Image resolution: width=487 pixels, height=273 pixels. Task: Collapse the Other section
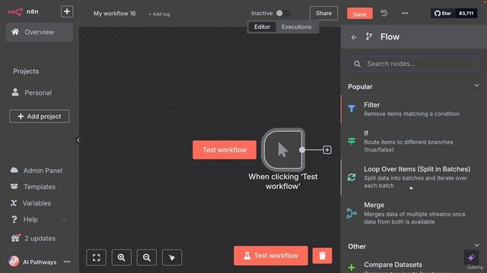476,245
